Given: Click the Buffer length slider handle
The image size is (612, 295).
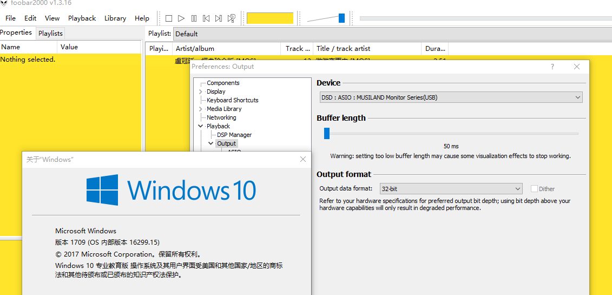Looking at the screenshot, I should click(327, 133).
